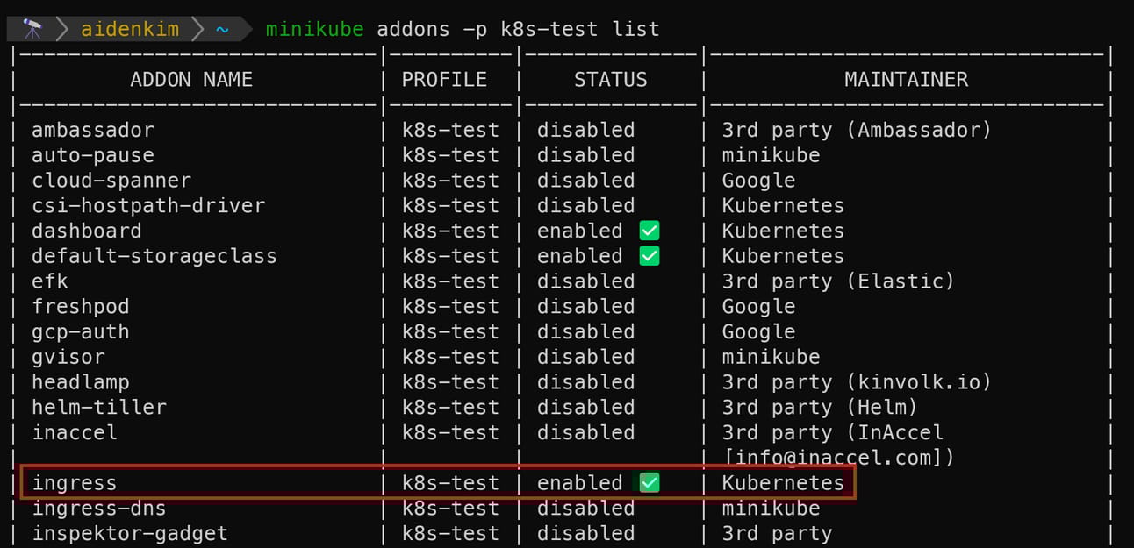Click the minikube command word
Image resolution: width=1134 pixels, height=548 pixels.
pos(314,29)
